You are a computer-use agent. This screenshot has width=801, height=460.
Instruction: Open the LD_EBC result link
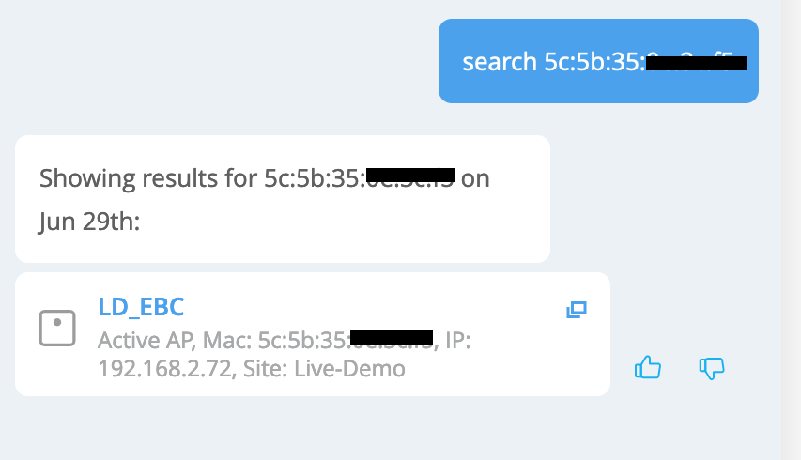tap(141, 307)
